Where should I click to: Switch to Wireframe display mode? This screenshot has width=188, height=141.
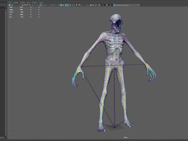pos(58,5)
